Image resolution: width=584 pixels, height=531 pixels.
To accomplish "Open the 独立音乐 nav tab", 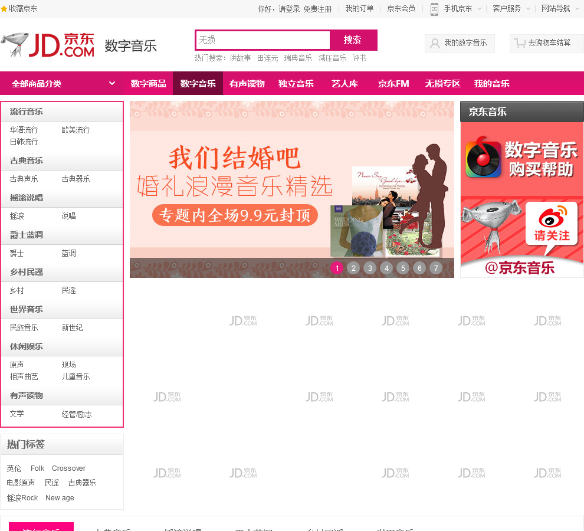I will (x=296, y=83).
